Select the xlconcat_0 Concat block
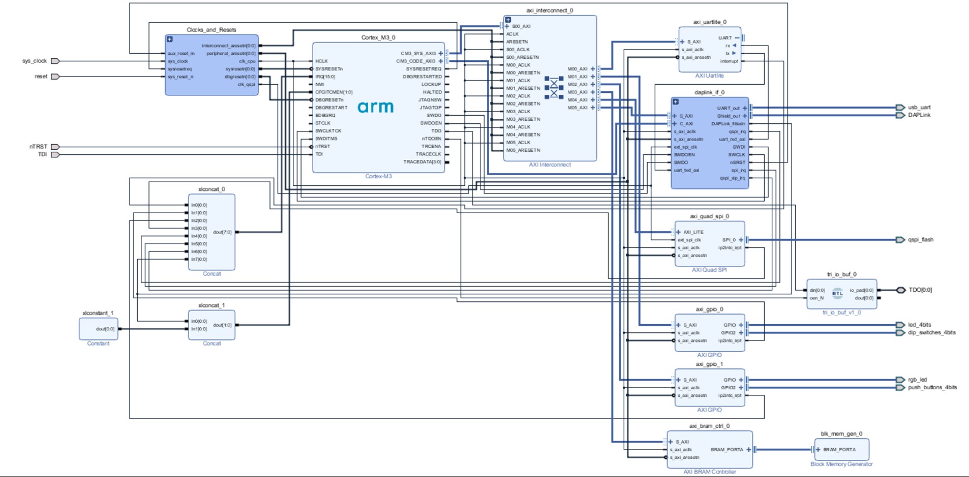 point(211,232)
